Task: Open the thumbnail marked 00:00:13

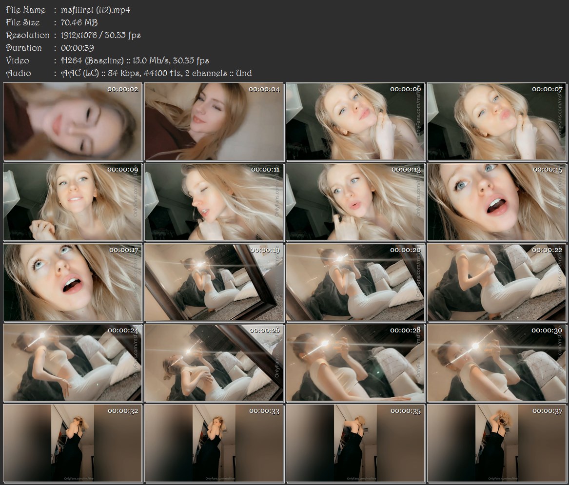Action: (355, 202)
